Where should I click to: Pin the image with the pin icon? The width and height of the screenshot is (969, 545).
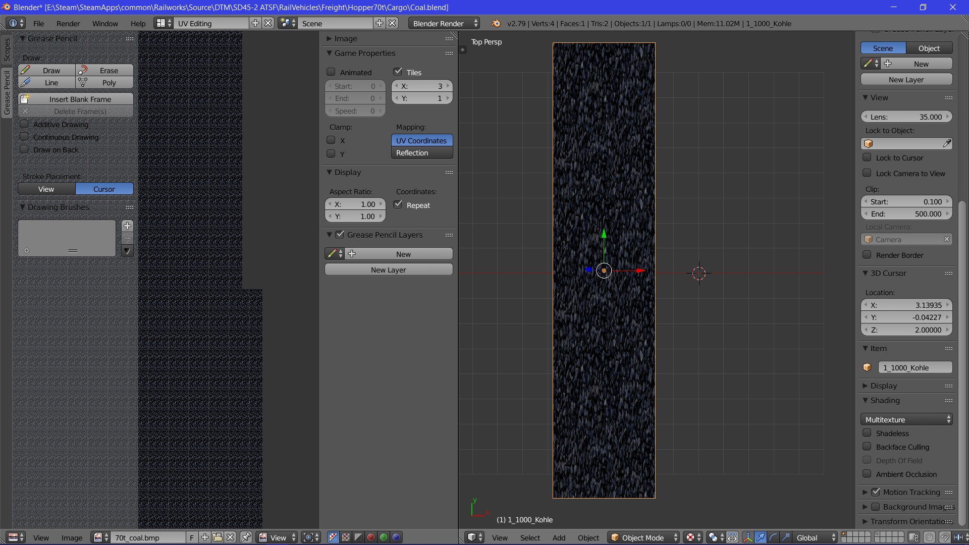246,537
